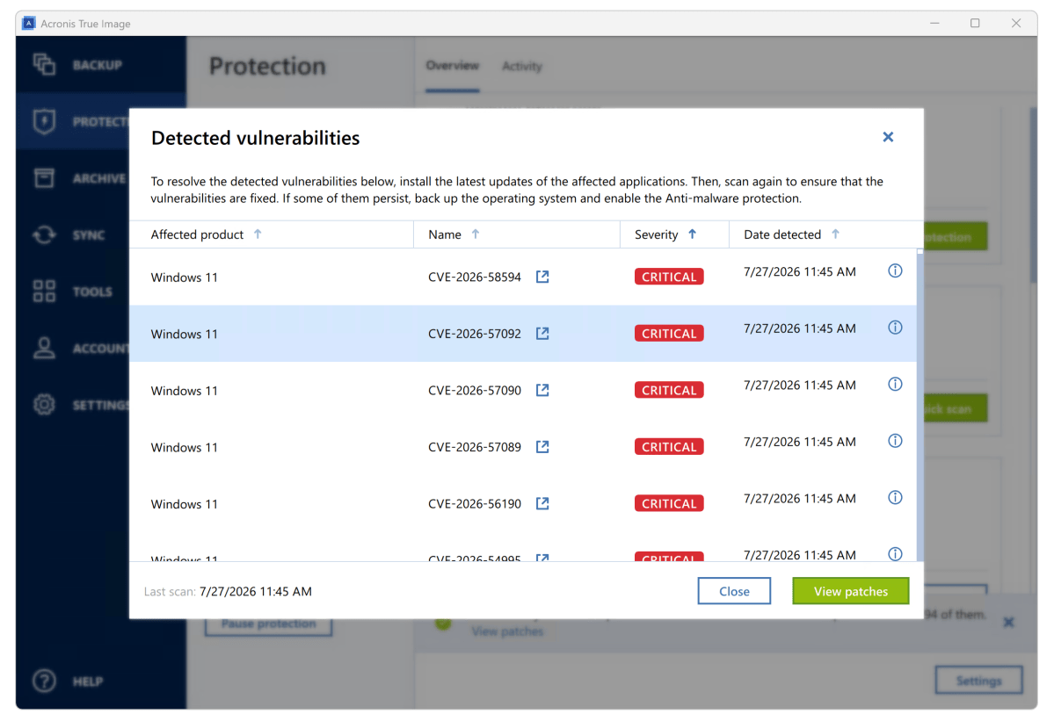Click Windows 11 in CVE-2026-58594 row
Screen dimensions: 1054x721
[185, 278]
